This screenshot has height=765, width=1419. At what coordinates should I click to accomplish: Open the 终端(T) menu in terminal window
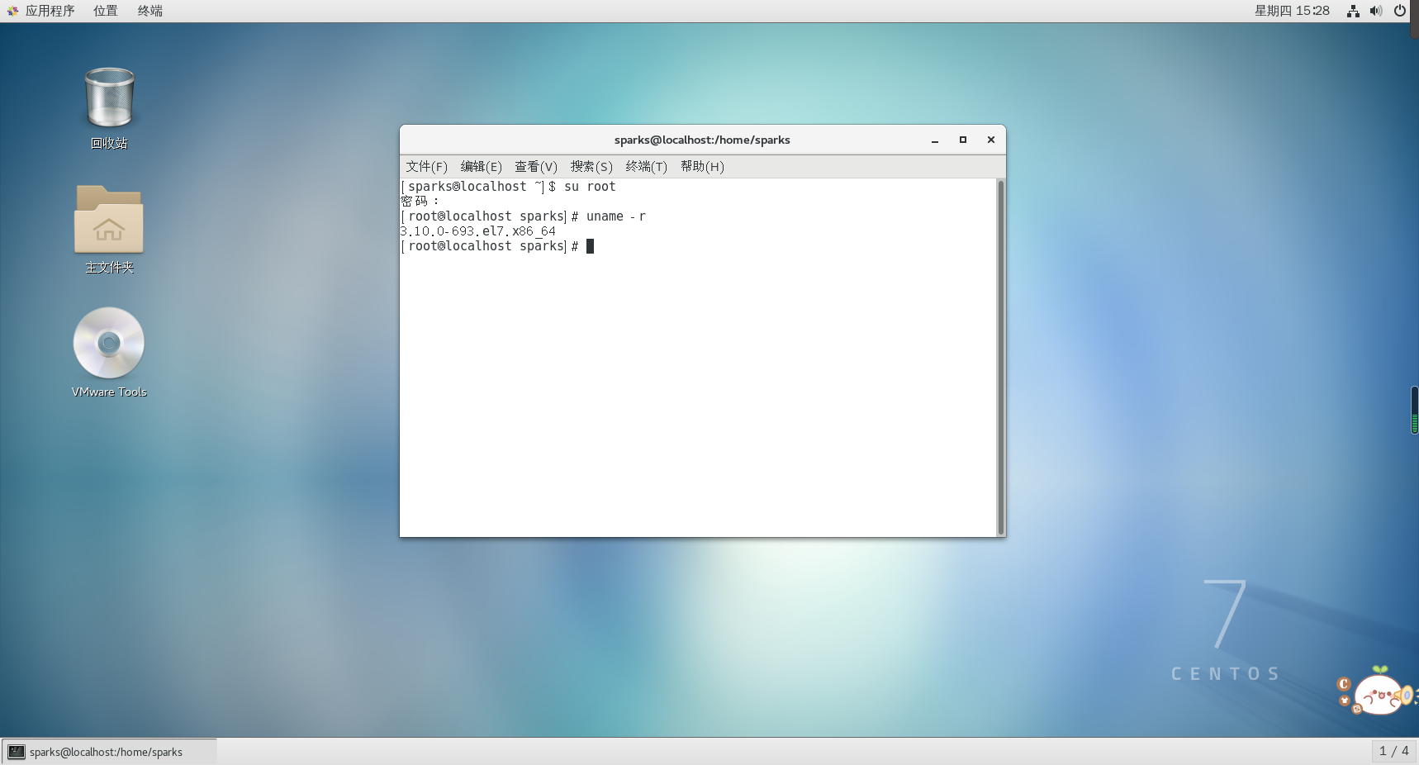tap(646, 167)
